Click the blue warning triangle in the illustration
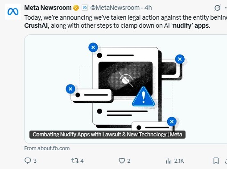This screenshot has height=169, width=227. tap(143, 97)
